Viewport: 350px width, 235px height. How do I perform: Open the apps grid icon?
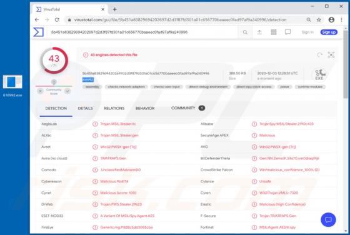pos(274,32)
